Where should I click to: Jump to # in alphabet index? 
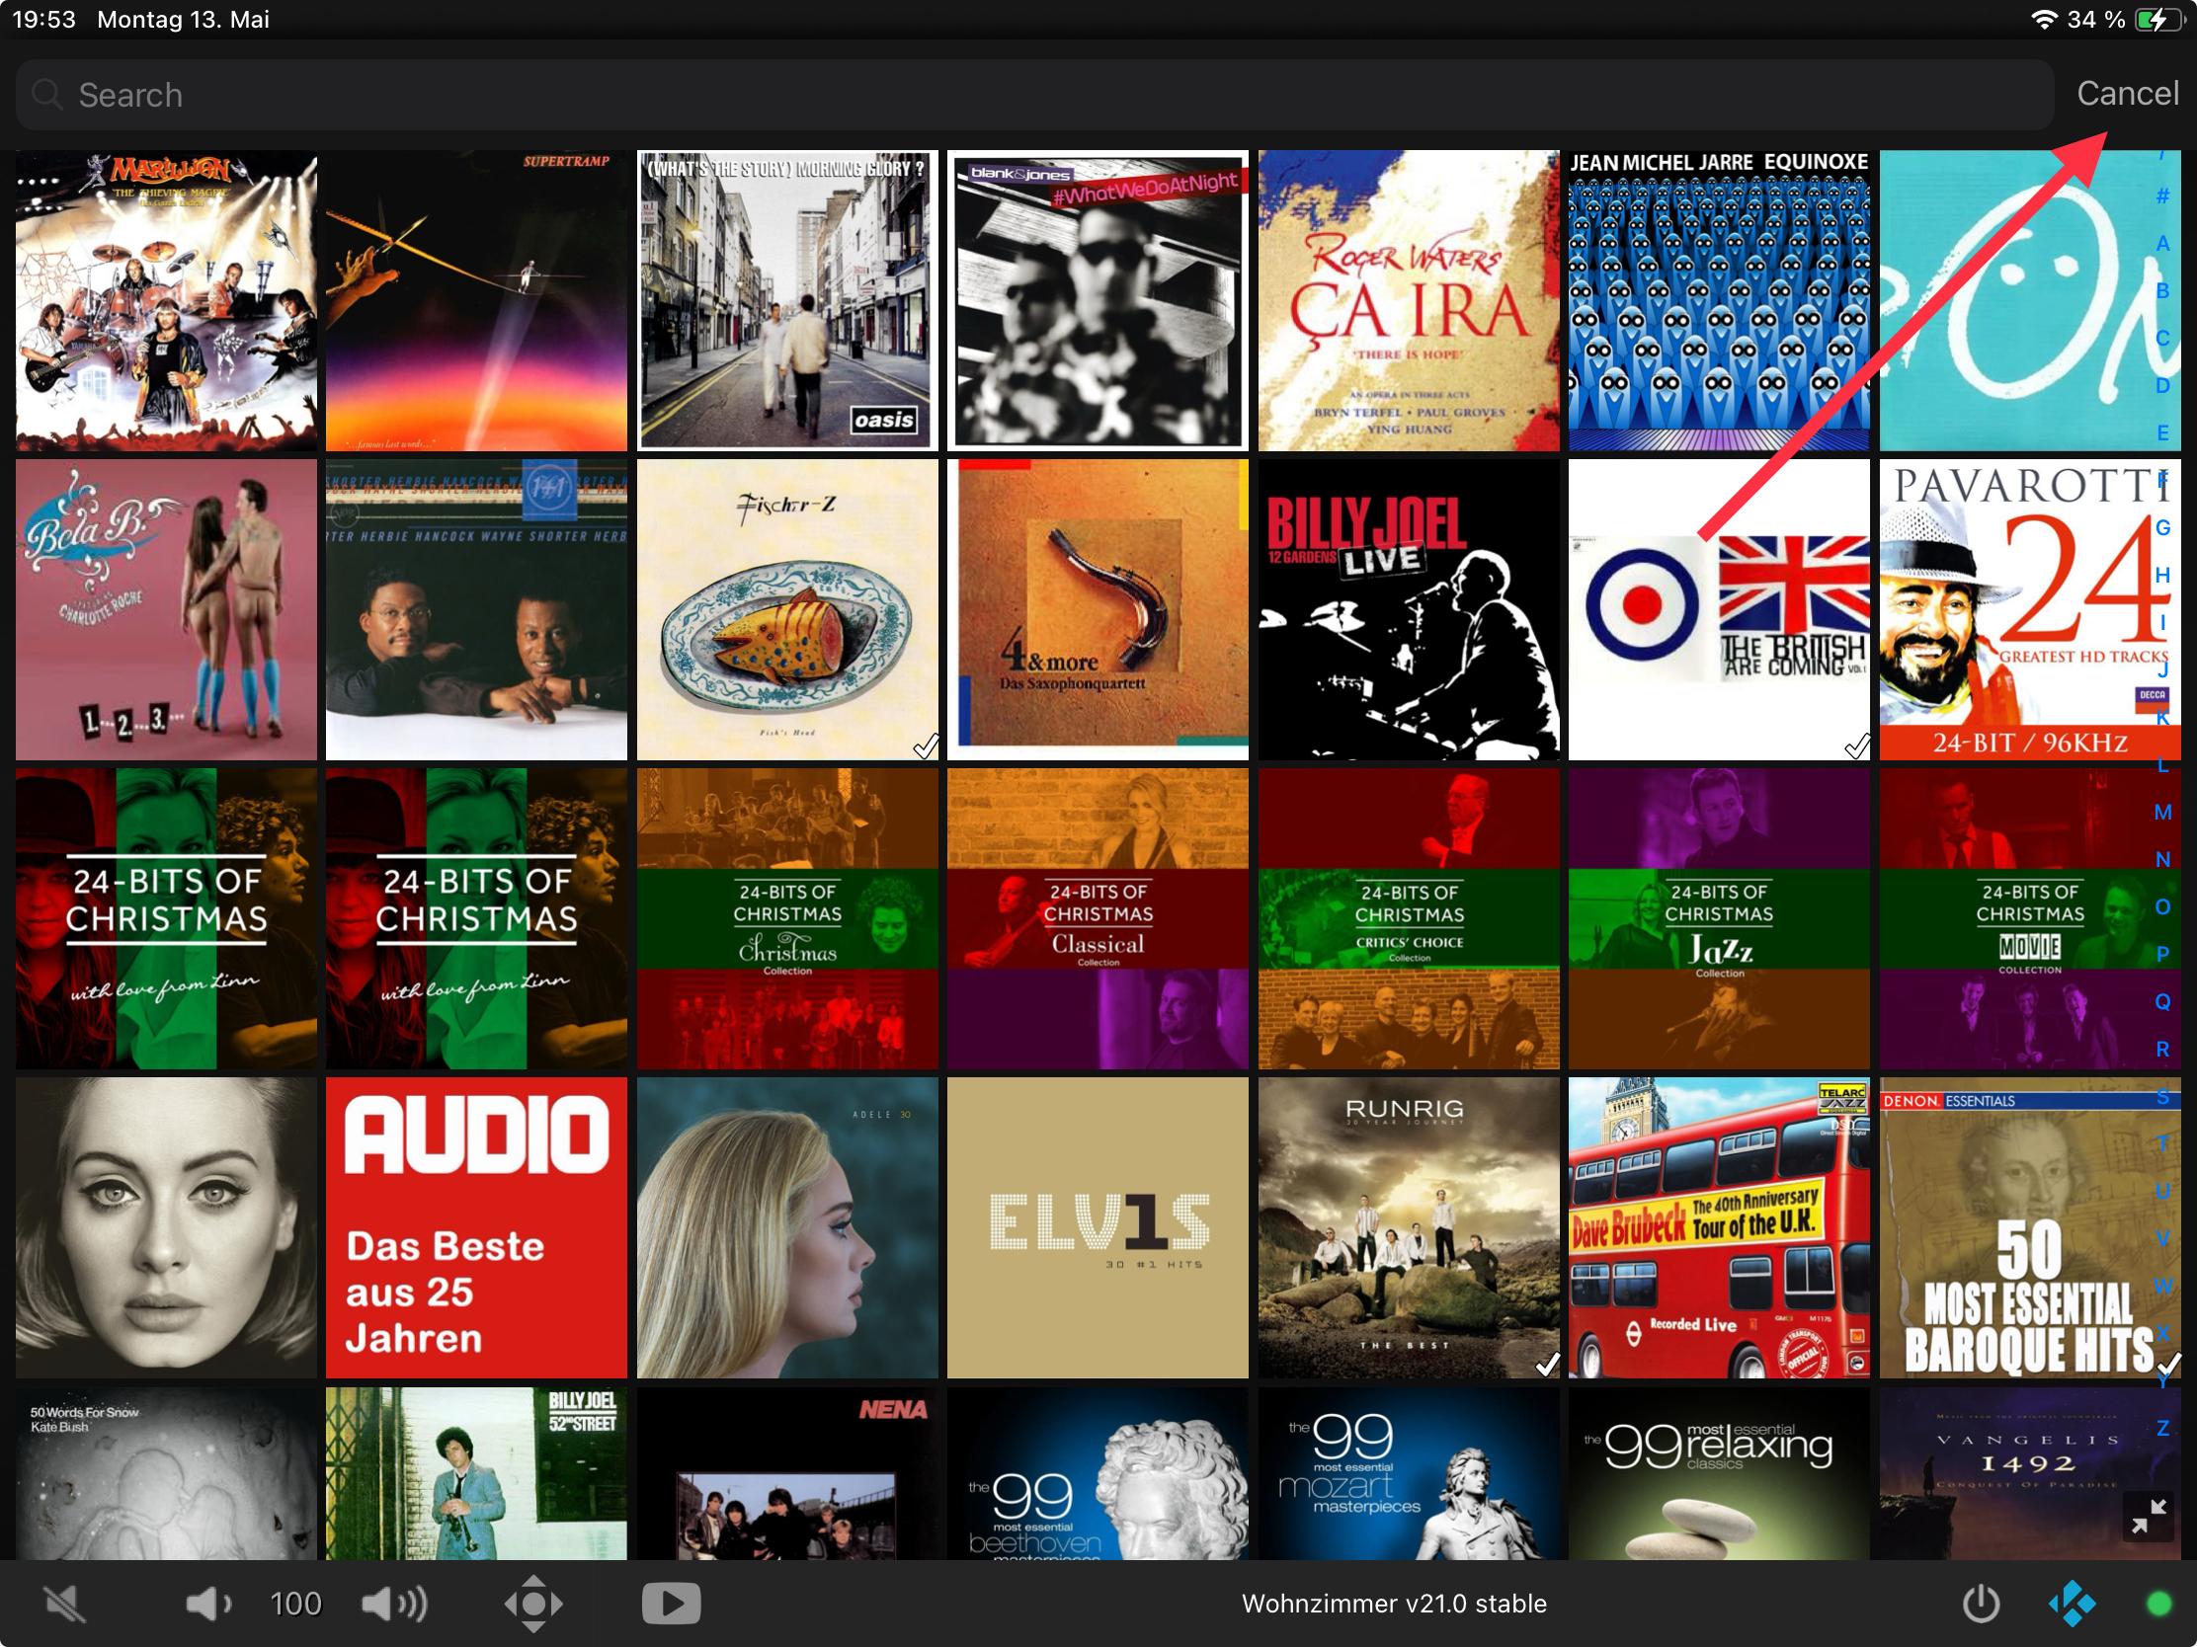coord(2162,196)
